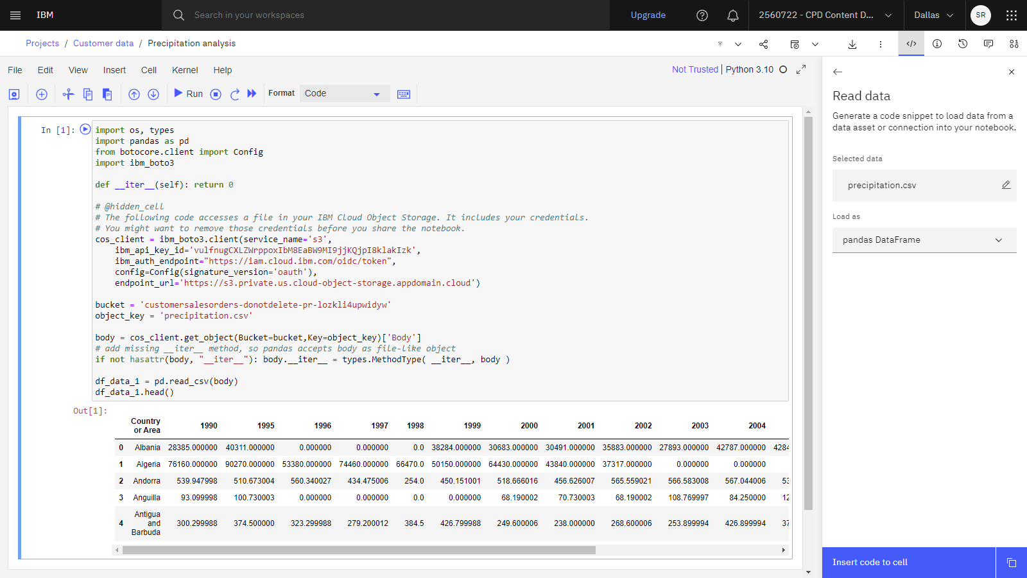The height and width of the screenshot is (578, 1027).
Task: Paste cells below
Action: pos(107,94)
